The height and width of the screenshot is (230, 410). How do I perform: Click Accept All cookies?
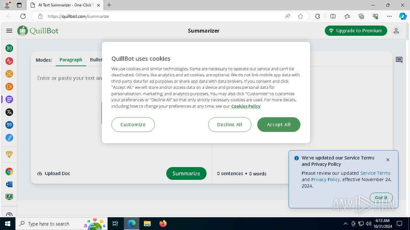pos(279,125)
